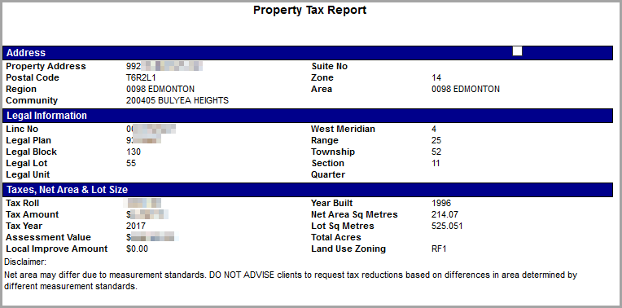Image resolution: width=622 pixels, height=308 pixels.
Task: Select the Year Built value 1996
Action: [441, 203]
